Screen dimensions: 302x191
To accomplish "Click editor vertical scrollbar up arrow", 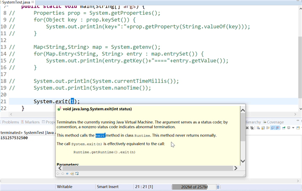I will click(300, 8).
